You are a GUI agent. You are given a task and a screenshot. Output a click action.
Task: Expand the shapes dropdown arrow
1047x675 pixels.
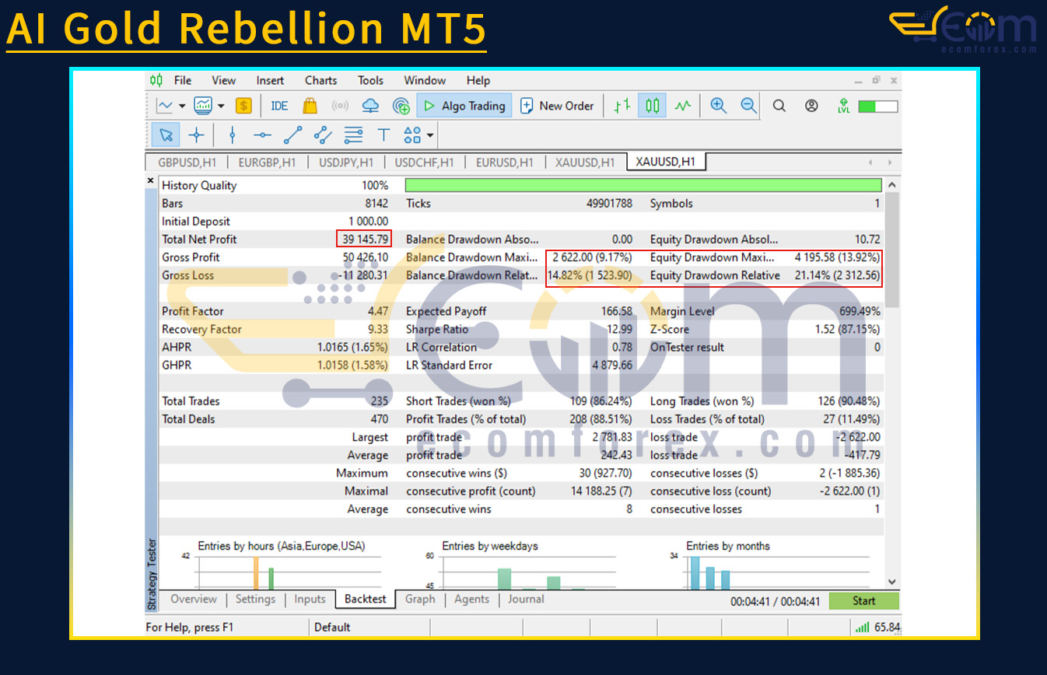(430, 135)
